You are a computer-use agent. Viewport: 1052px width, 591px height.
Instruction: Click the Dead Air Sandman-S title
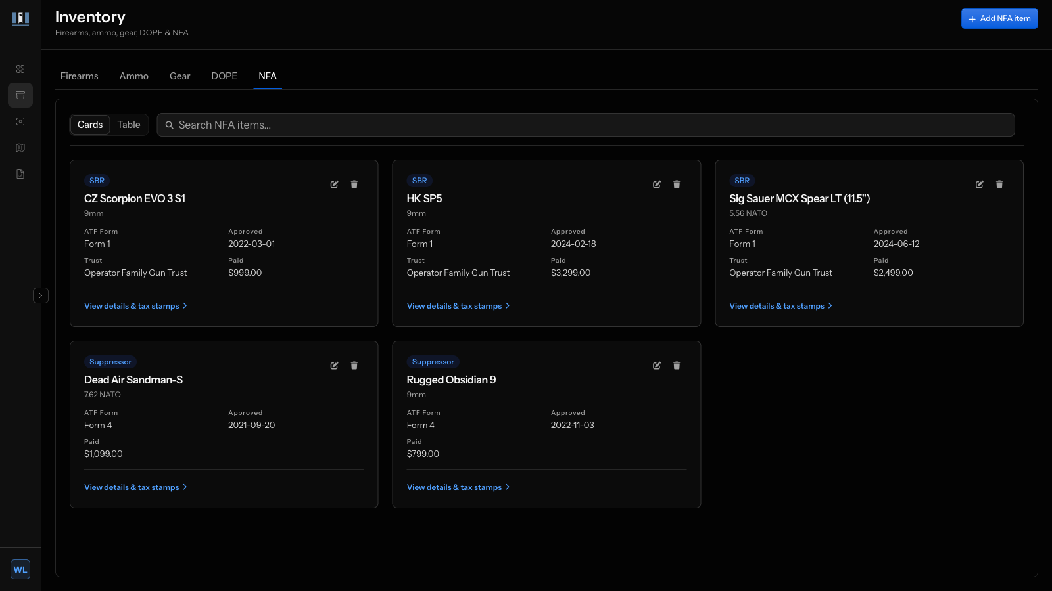(x=133, y=380)
